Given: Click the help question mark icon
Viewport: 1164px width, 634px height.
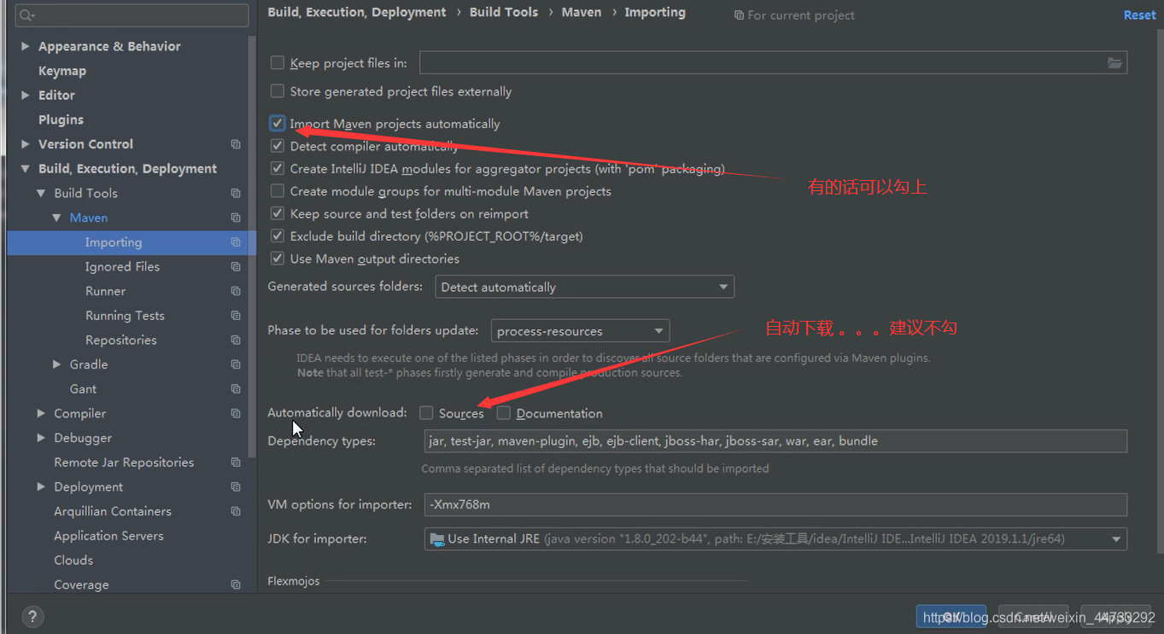Looking at the screenshot, I should coord(32,616).
